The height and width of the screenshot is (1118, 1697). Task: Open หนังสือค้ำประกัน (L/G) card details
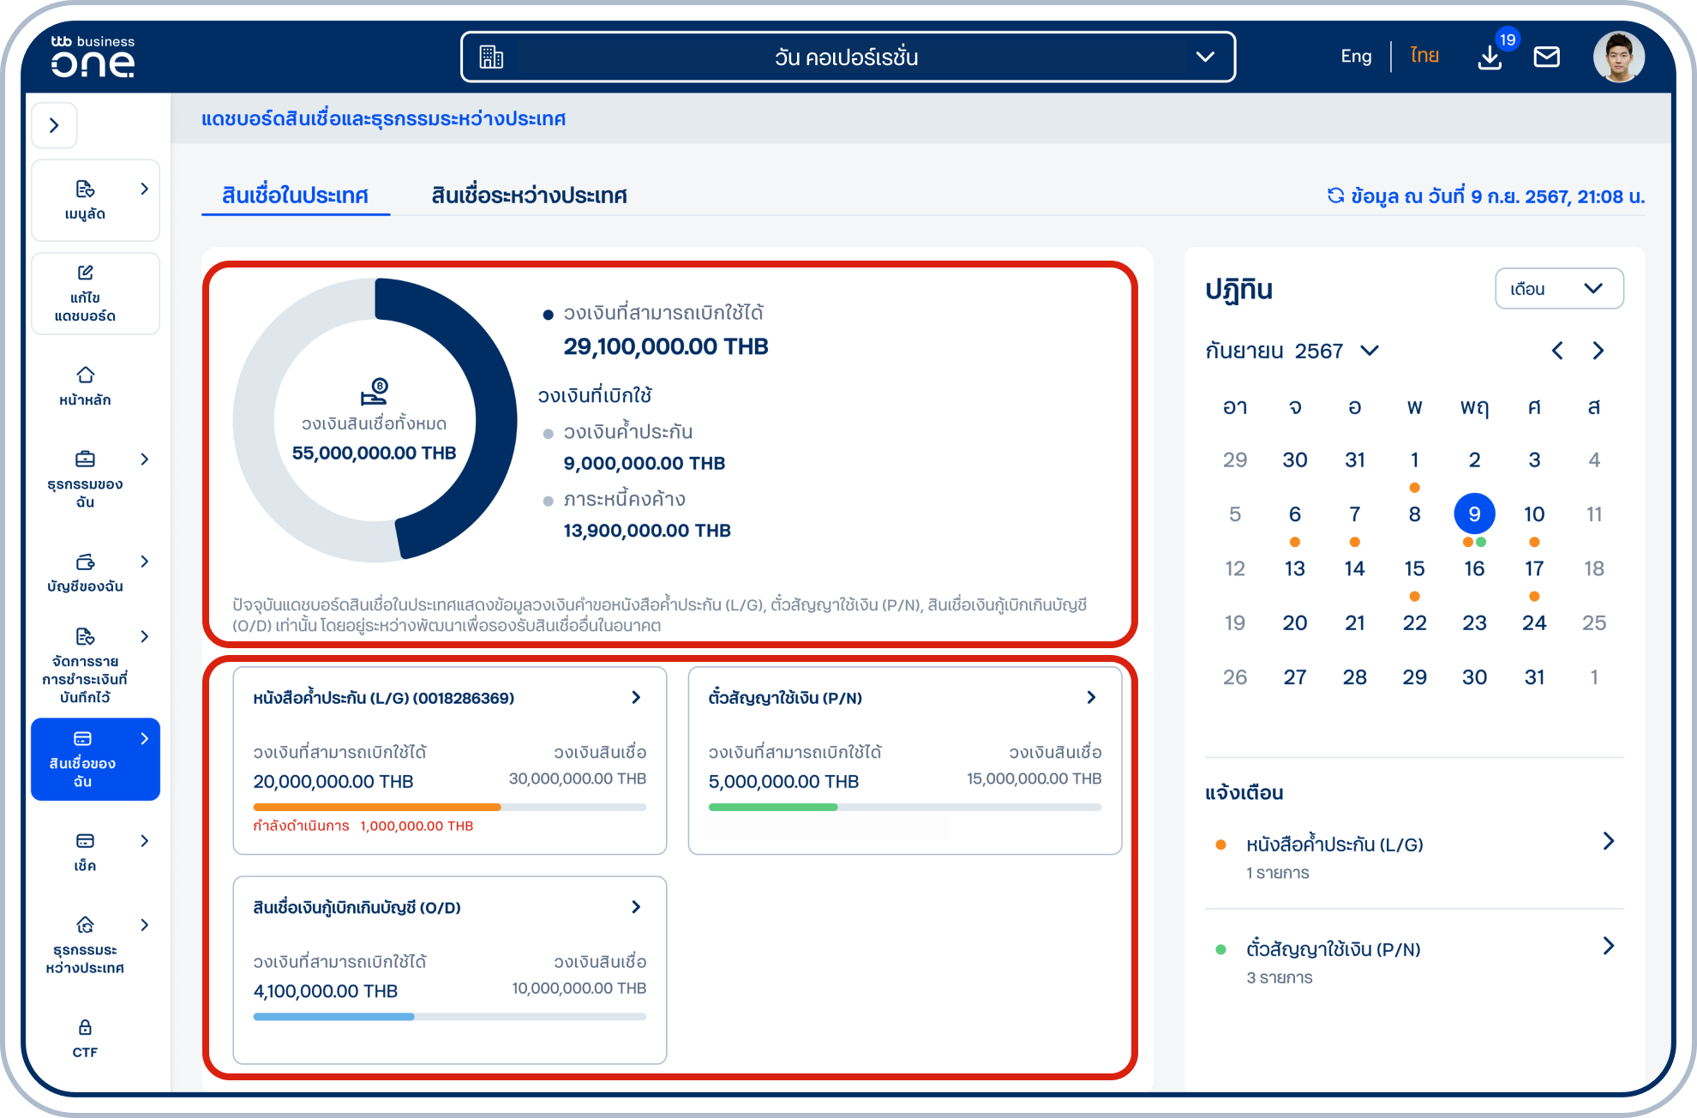point(635,698)
